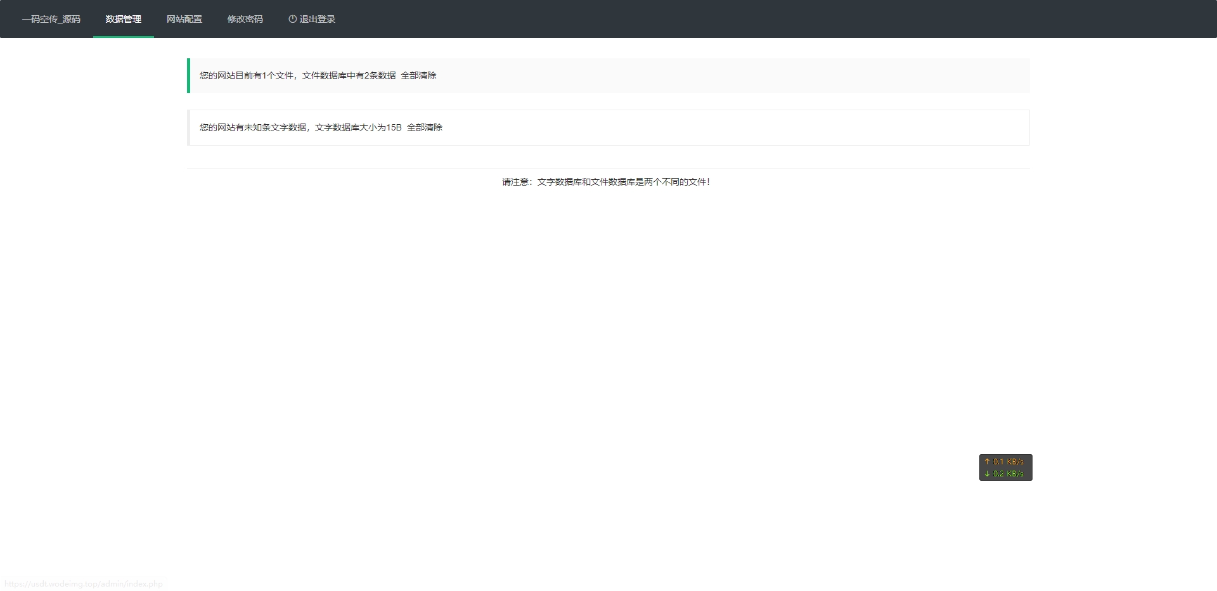Click the download speed 0.2 KB/s reading
Viewport: 1217px width, 591px height.
tap(1004, 474)
